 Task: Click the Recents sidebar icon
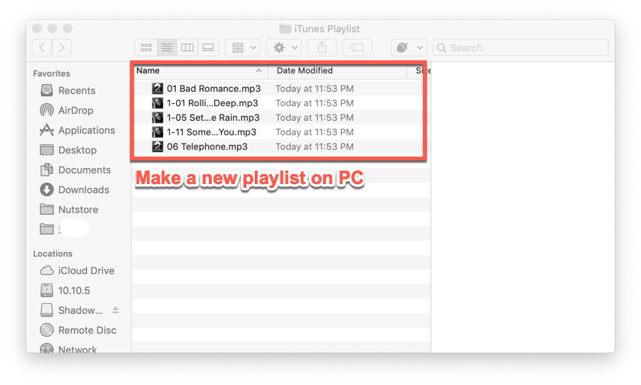[47, 90]
